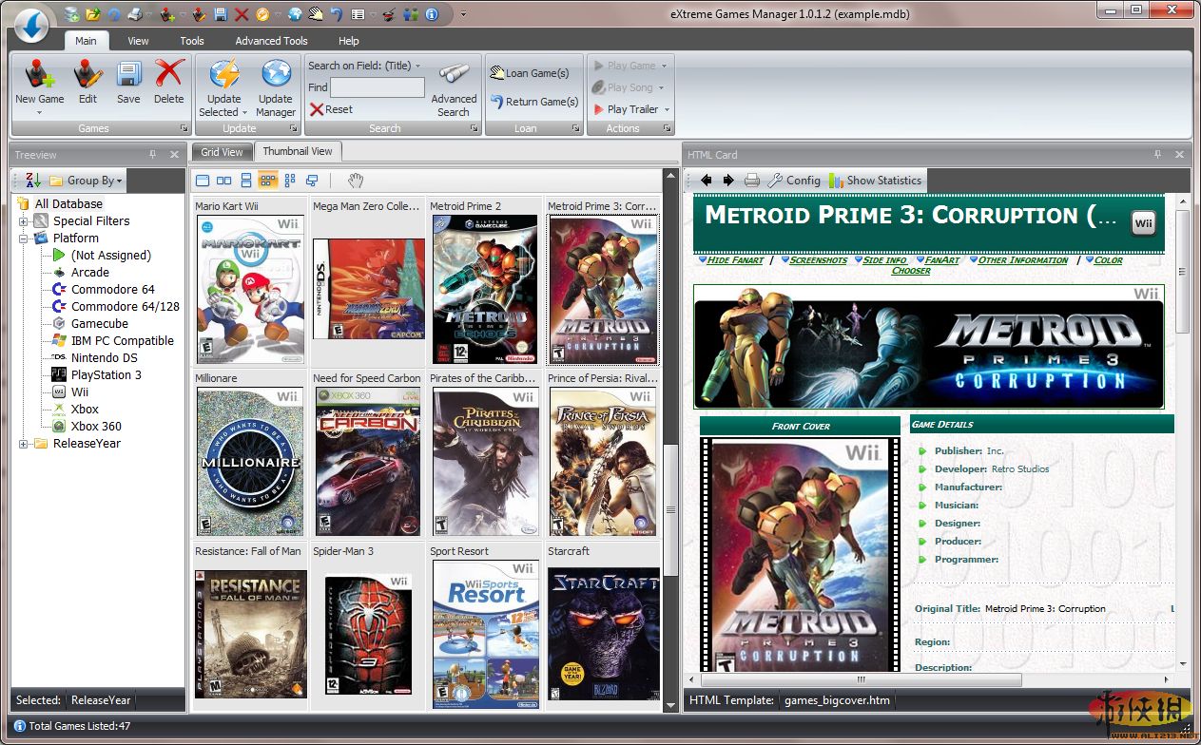Click quick-access red delete X icon

(242, 14)
